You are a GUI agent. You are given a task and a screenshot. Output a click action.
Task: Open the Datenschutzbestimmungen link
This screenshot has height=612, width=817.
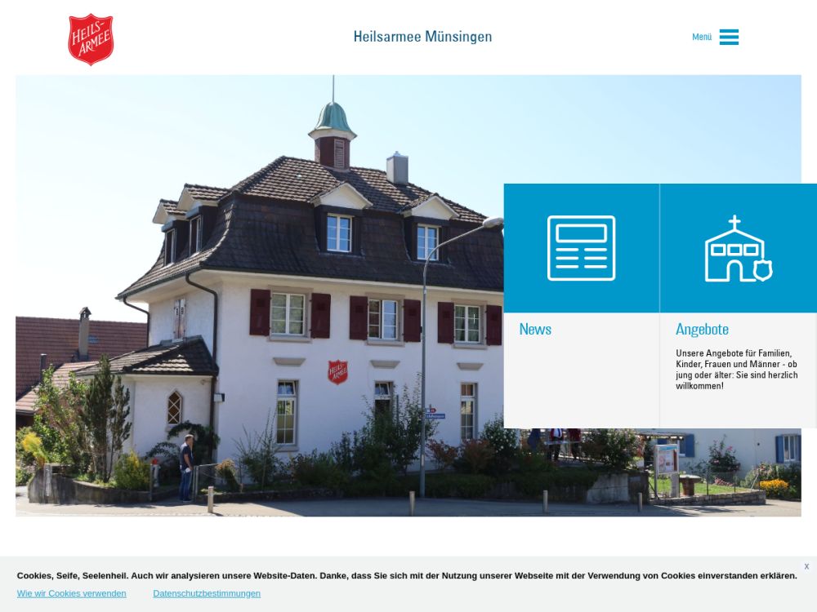(x=207, y=593)
